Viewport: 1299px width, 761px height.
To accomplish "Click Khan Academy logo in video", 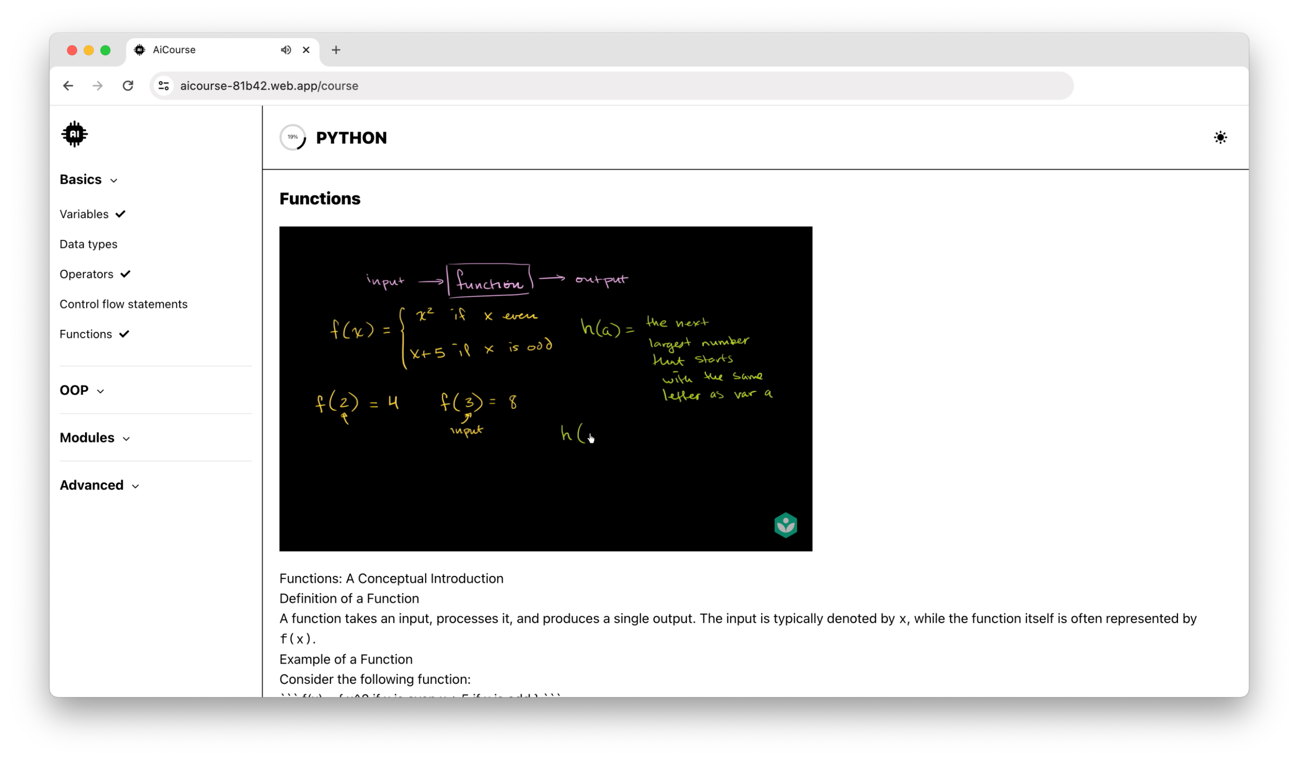I will pos(785,525).
